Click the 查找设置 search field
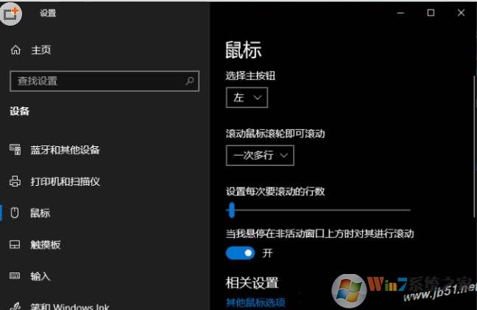 (105, 81)
